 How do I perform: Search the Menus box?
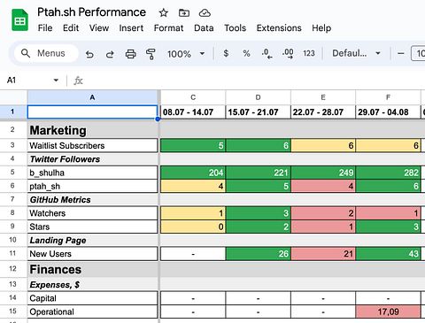tap(46, 53)
